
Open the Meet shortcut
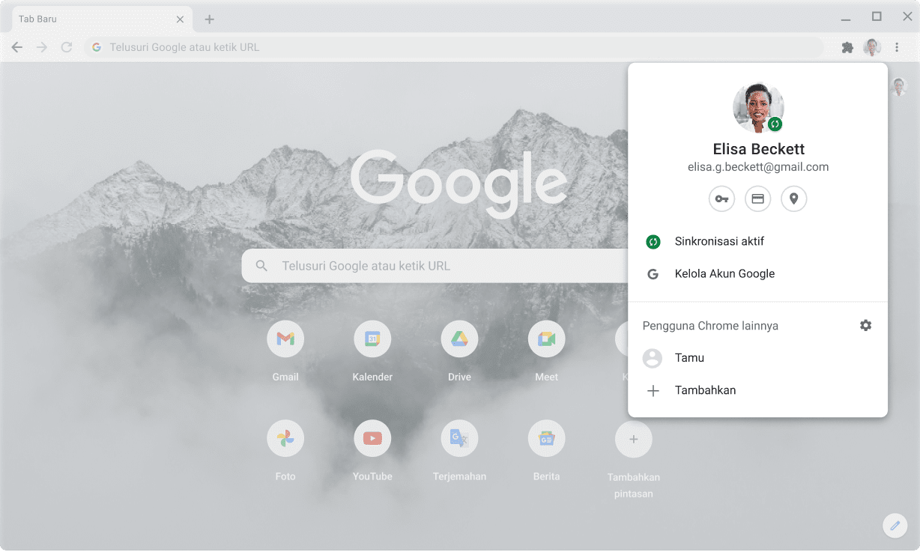pyautogui.click(x=546, y=339)
